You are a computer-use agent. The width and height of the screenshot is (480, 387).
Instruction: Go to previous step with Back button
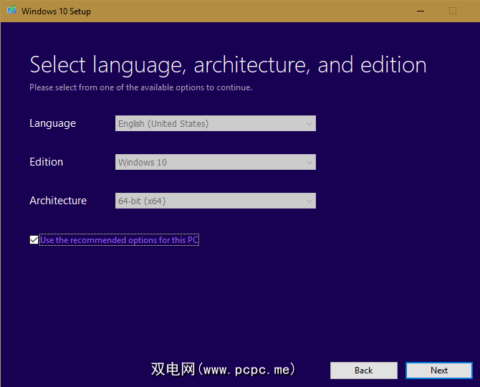(363, 370)
